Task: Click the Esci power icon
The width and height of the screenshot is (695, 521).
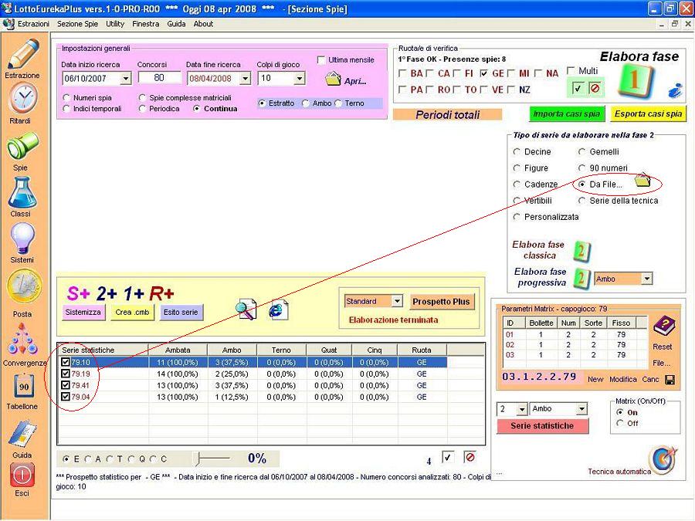Action: [22, 475]
